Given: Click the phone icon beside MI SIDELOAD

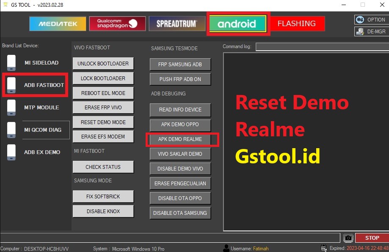Looking at the screenshot, I should [11, 63].
